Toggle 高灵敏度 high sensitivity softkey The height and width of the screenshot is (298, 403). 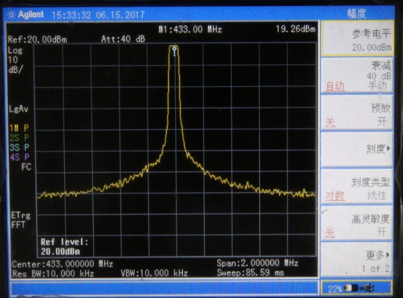coord(357,224)
